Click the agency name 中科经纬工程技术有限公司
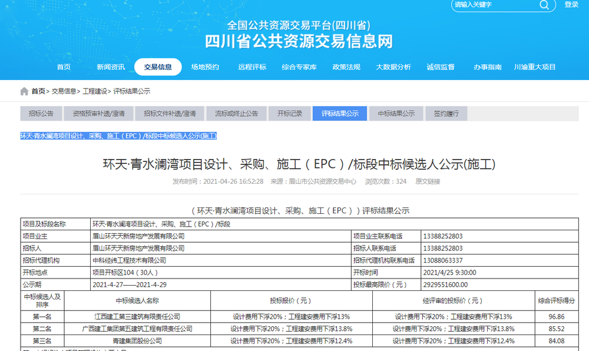Viewport: 589px width, 351px height. coord(129,260)
